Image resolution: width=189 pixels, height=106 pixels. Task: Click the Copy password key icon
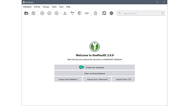(x=72, y=13)
